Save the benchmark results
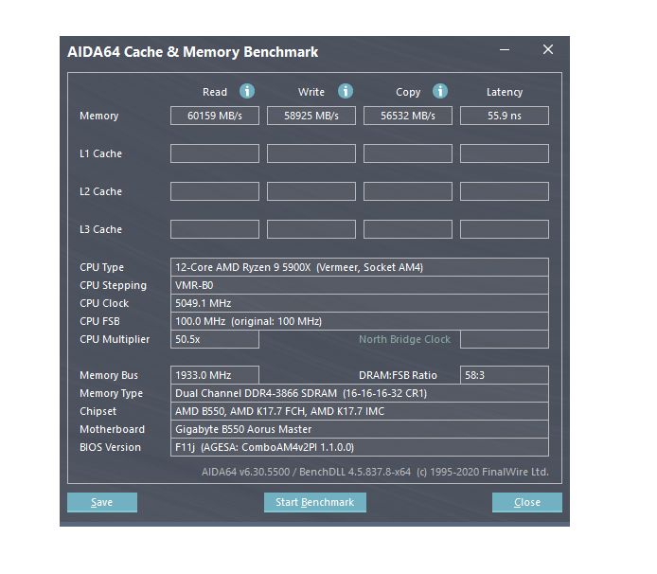This screenshot has width=657, height=574. 102,502
